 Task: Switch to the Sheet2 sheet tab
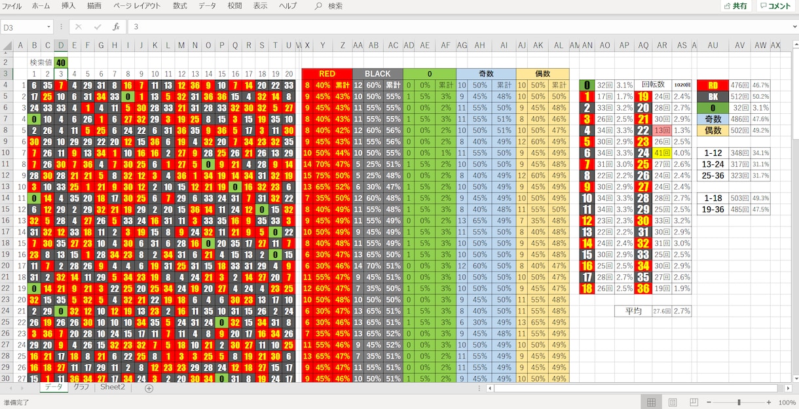(112, 387)
